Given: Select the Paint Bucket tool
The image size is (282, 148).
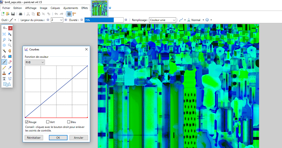Looking at the screenshot, I should coord(4,56).
